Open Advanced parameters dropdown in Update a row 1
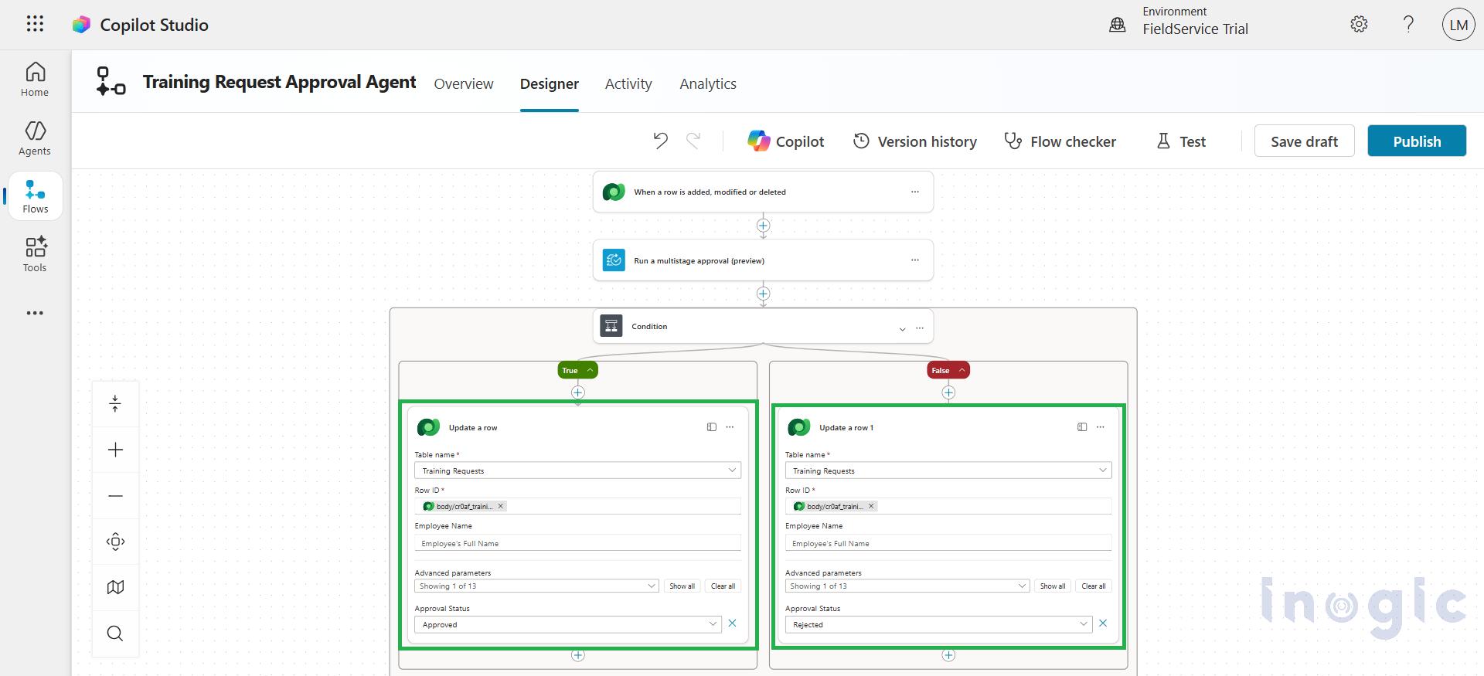 [907, 586]
